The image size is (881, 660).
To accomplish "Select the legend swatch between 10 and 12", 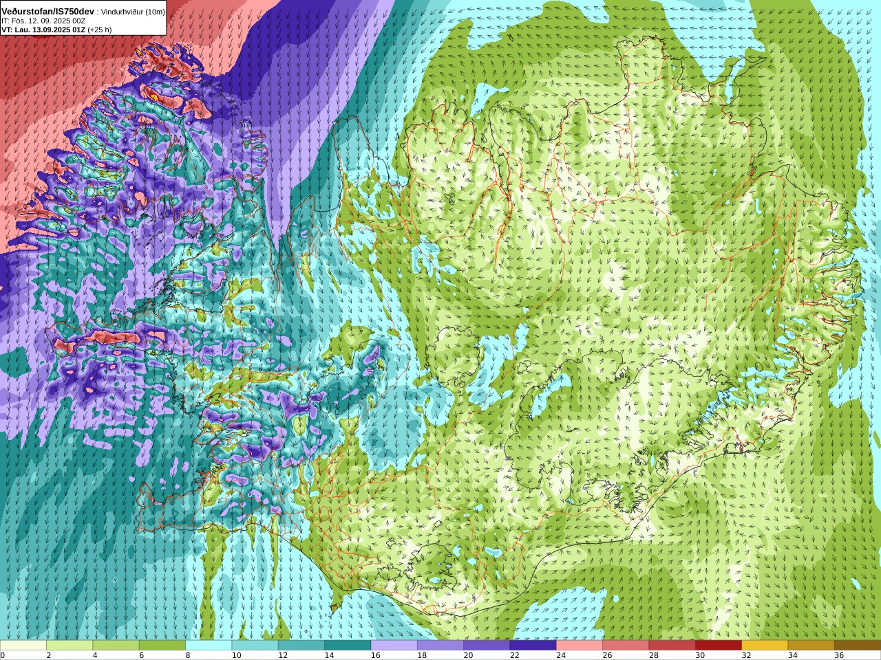I will pos(255,646).
